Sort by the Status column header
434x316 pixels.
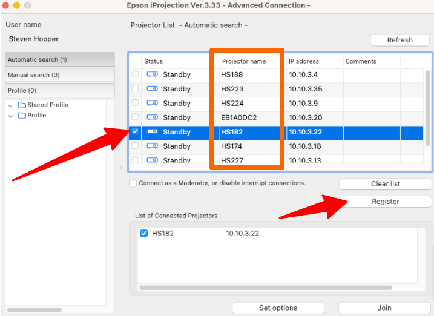[153, 61]
